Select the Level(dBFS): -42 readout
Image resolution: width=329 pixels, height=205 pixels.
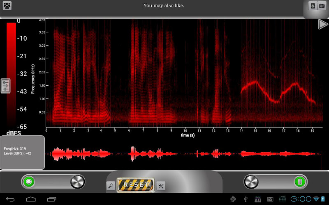(17, 153)
